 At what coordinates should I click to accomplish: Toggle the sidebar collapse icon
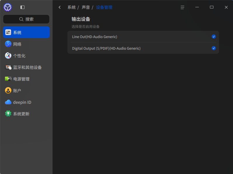pyautogui.click(x=22, y=7)
